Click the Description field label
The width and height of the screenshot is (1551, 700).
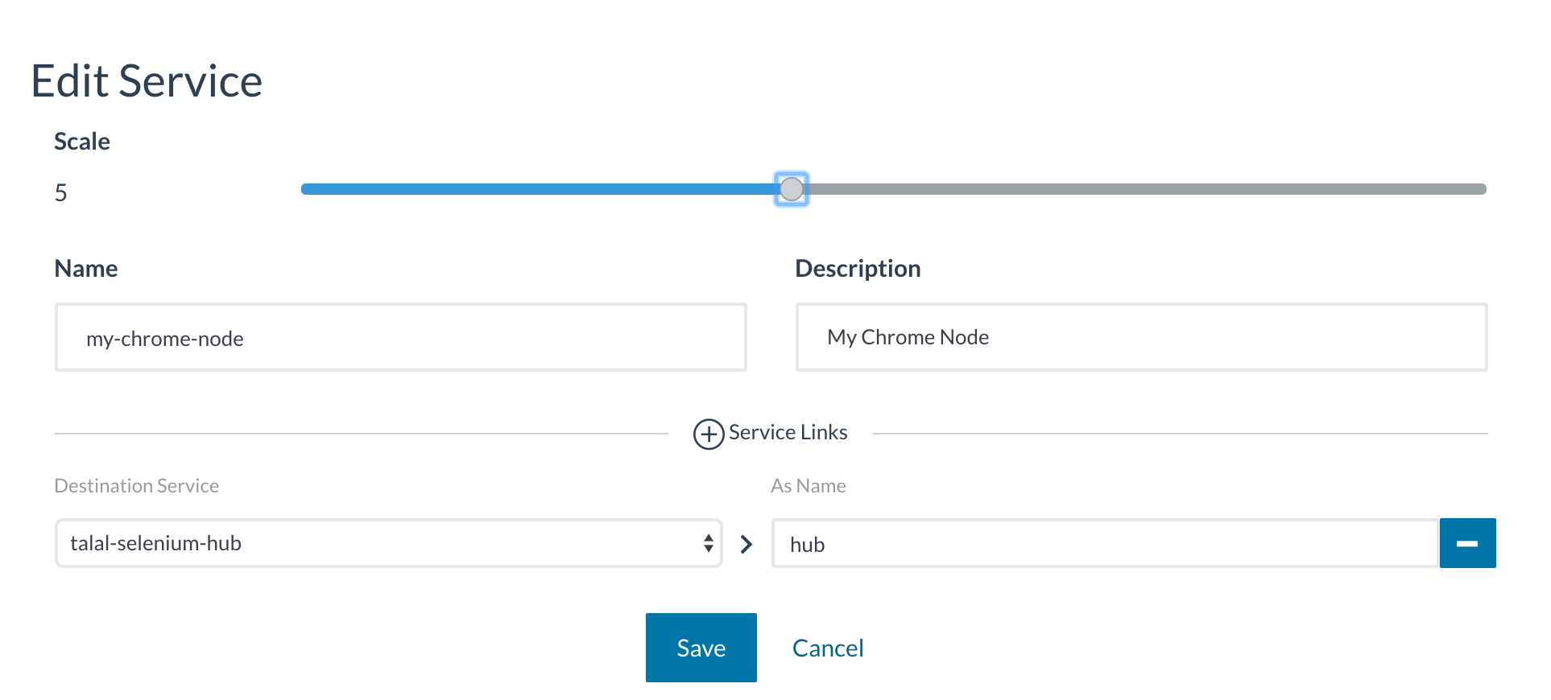(x=858, y=269)
